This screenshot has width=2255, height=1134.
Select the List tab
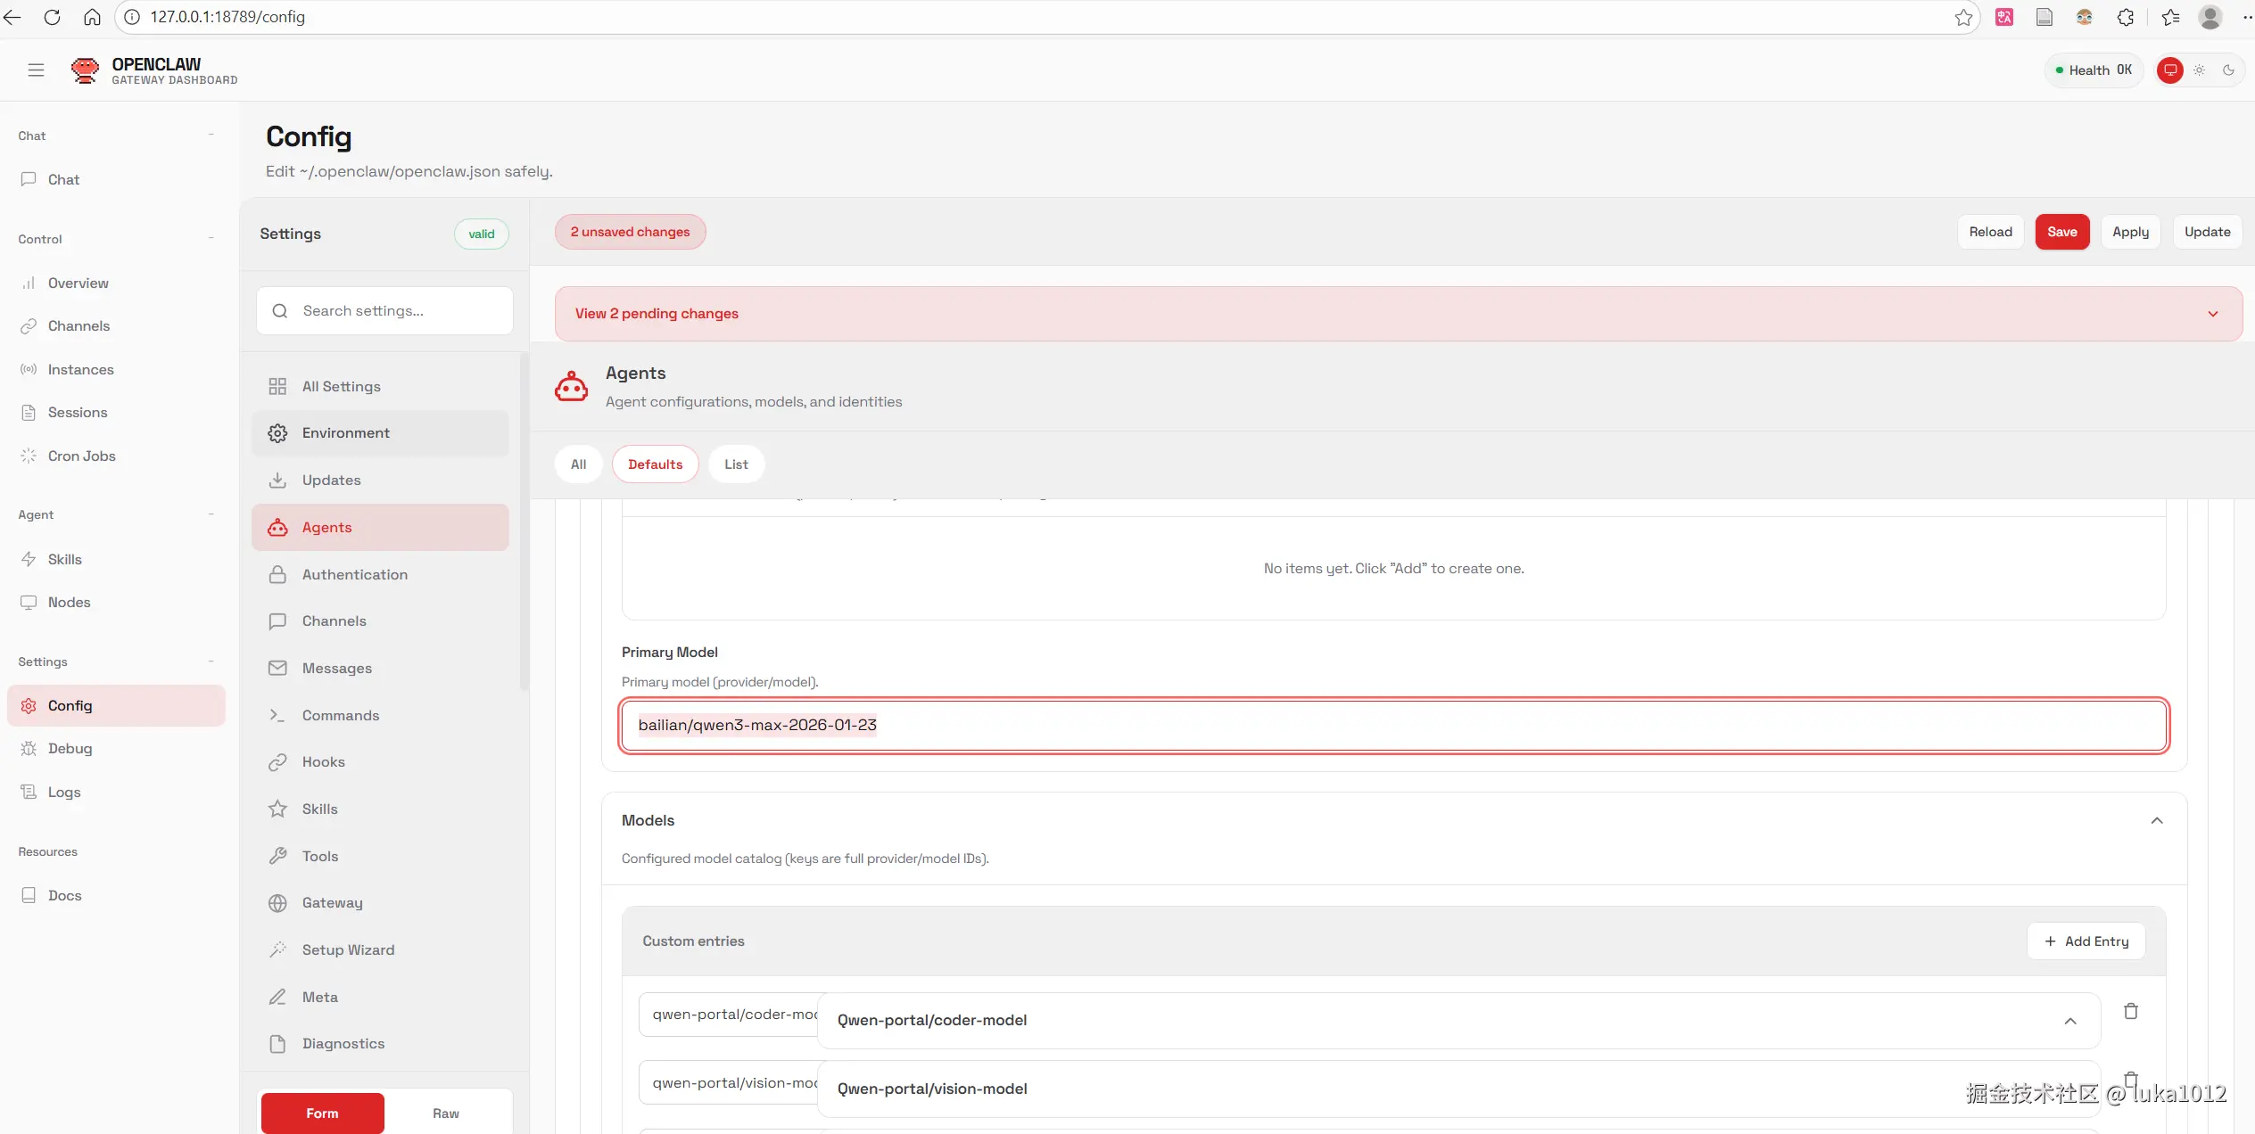point(736,464)
